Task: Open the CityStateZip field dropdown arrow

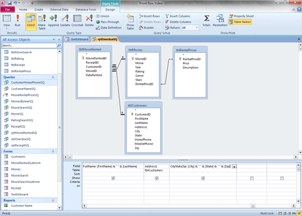Action: click(234, 167)
